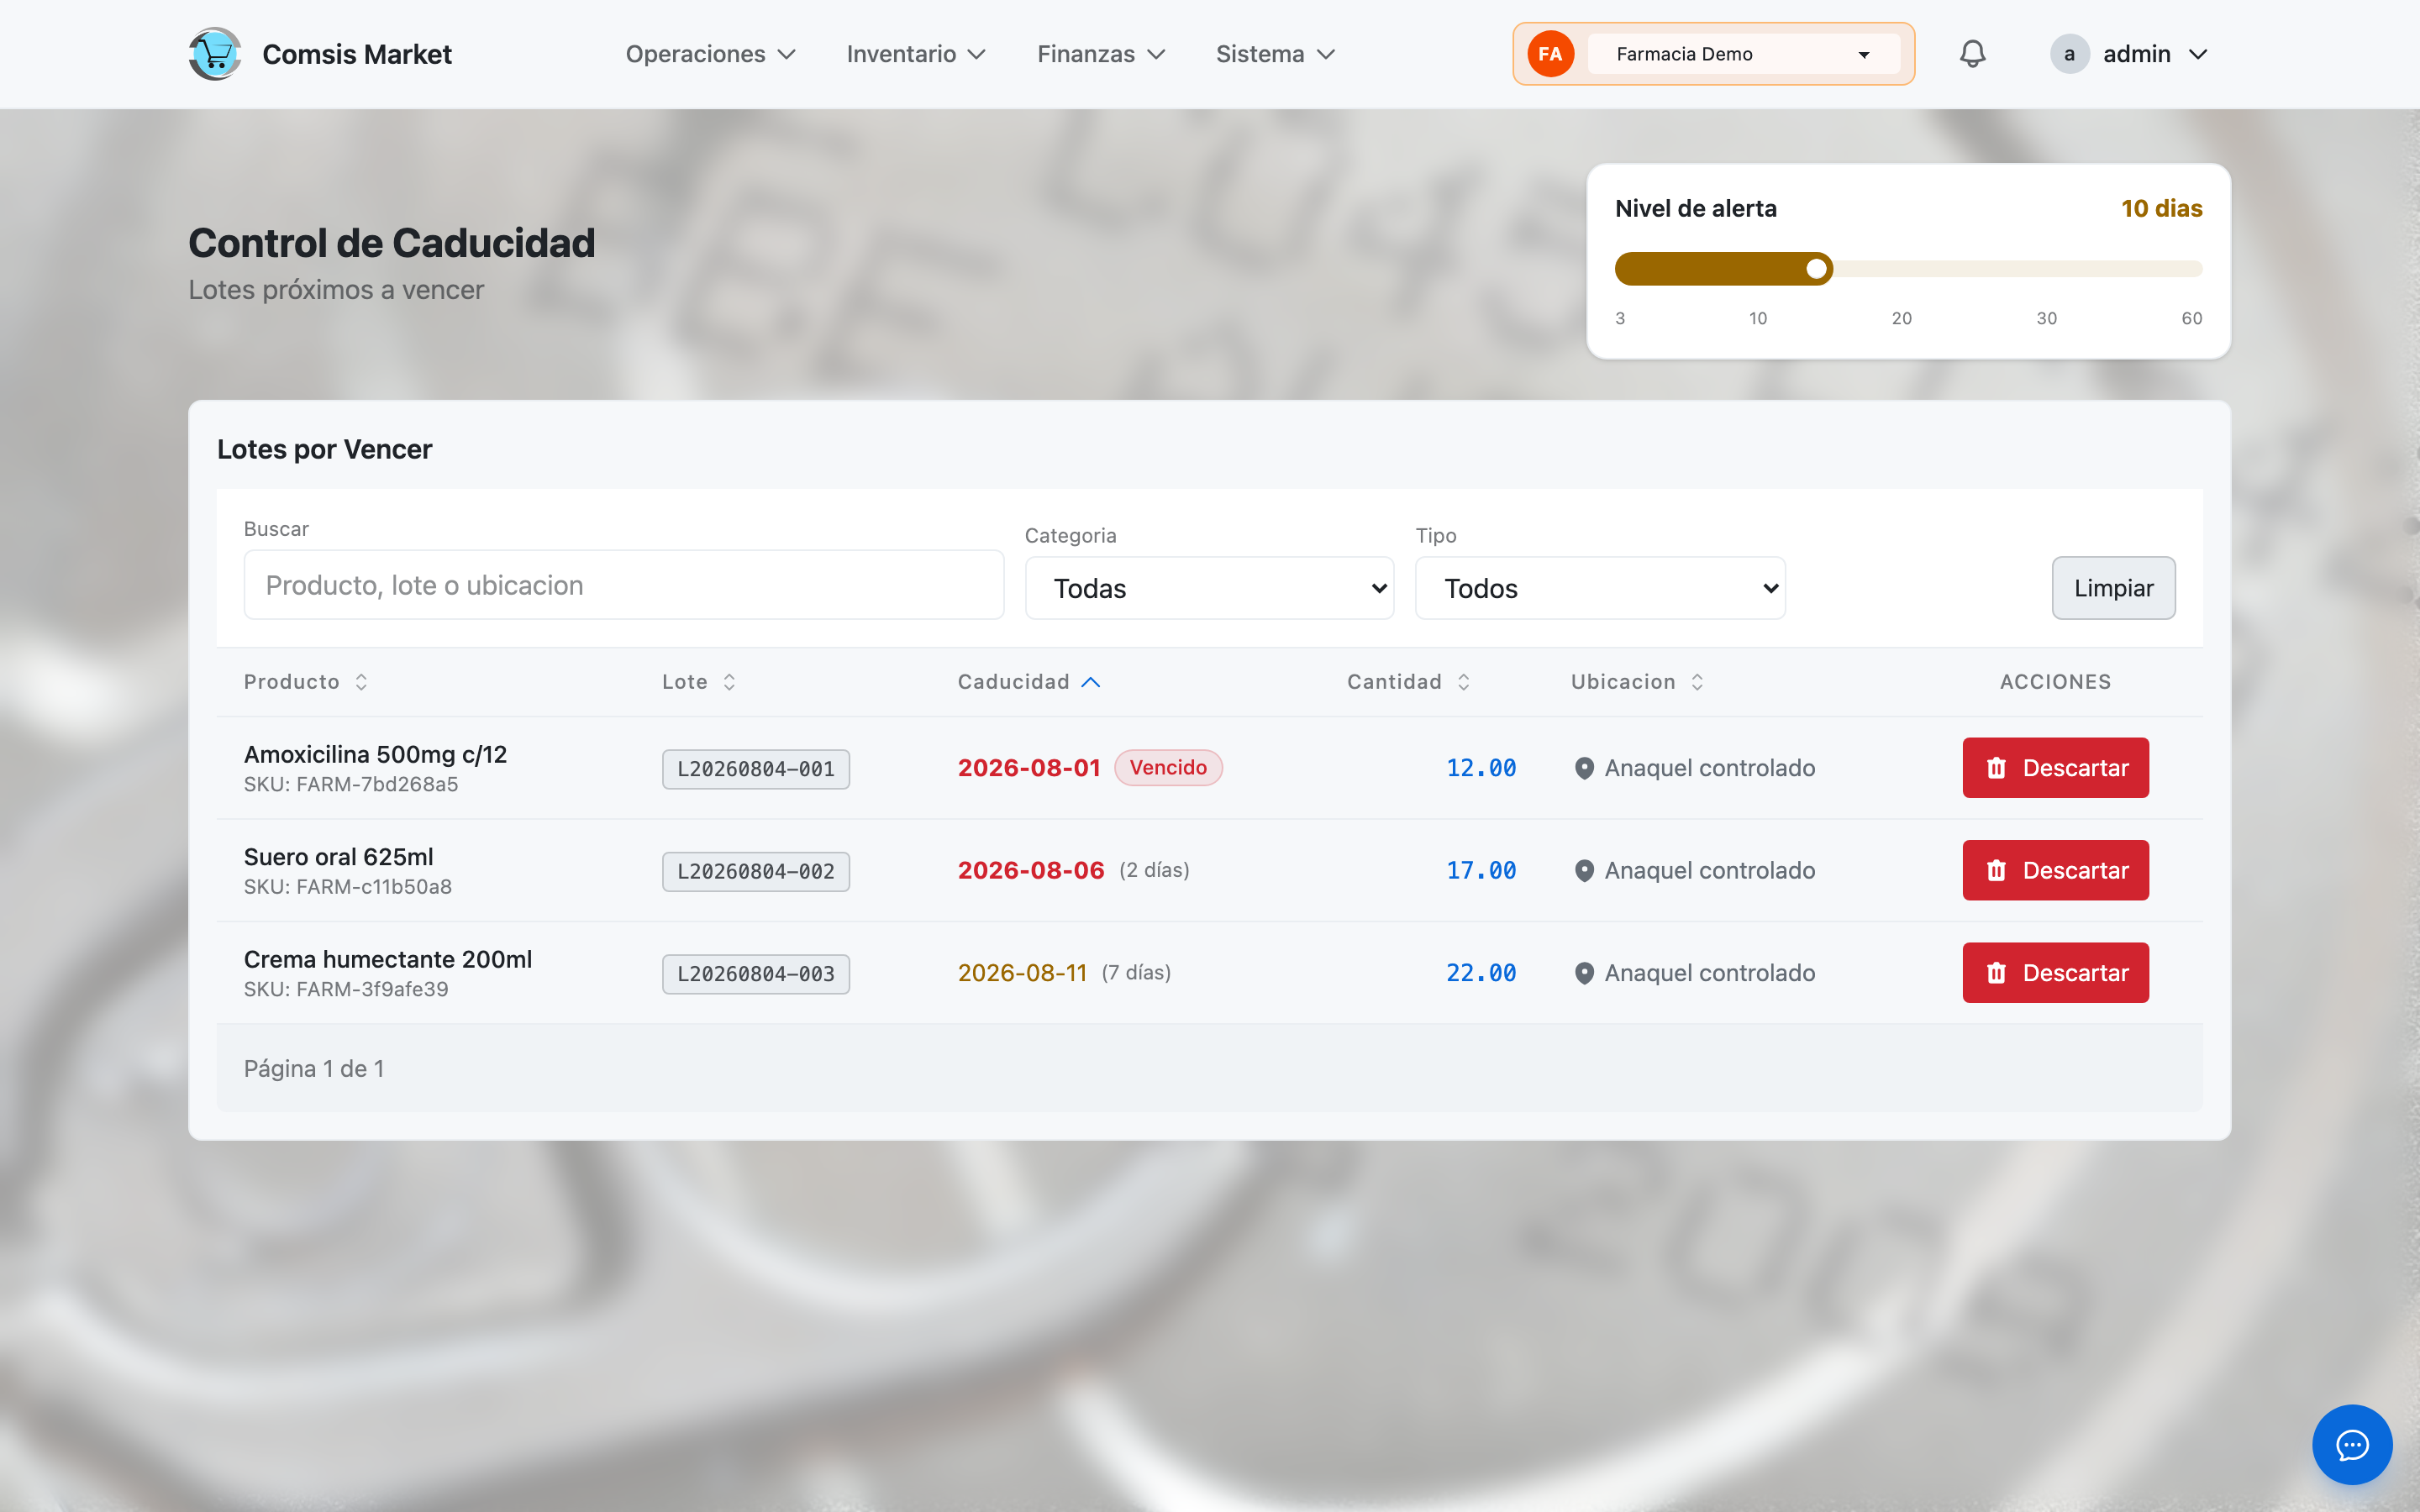Sort table by Lote column
Image resolution: width=2420 pixels, height=1512 pixels.
699,682
